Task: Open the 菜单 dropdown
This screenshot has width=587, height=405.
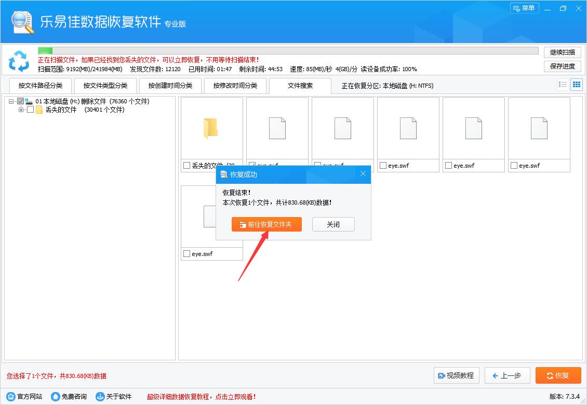Action: [x=524, y=8]
